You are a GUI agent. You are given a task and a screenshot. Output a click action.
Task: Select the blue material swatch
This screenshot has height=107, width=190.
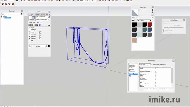tap(150, 30)
